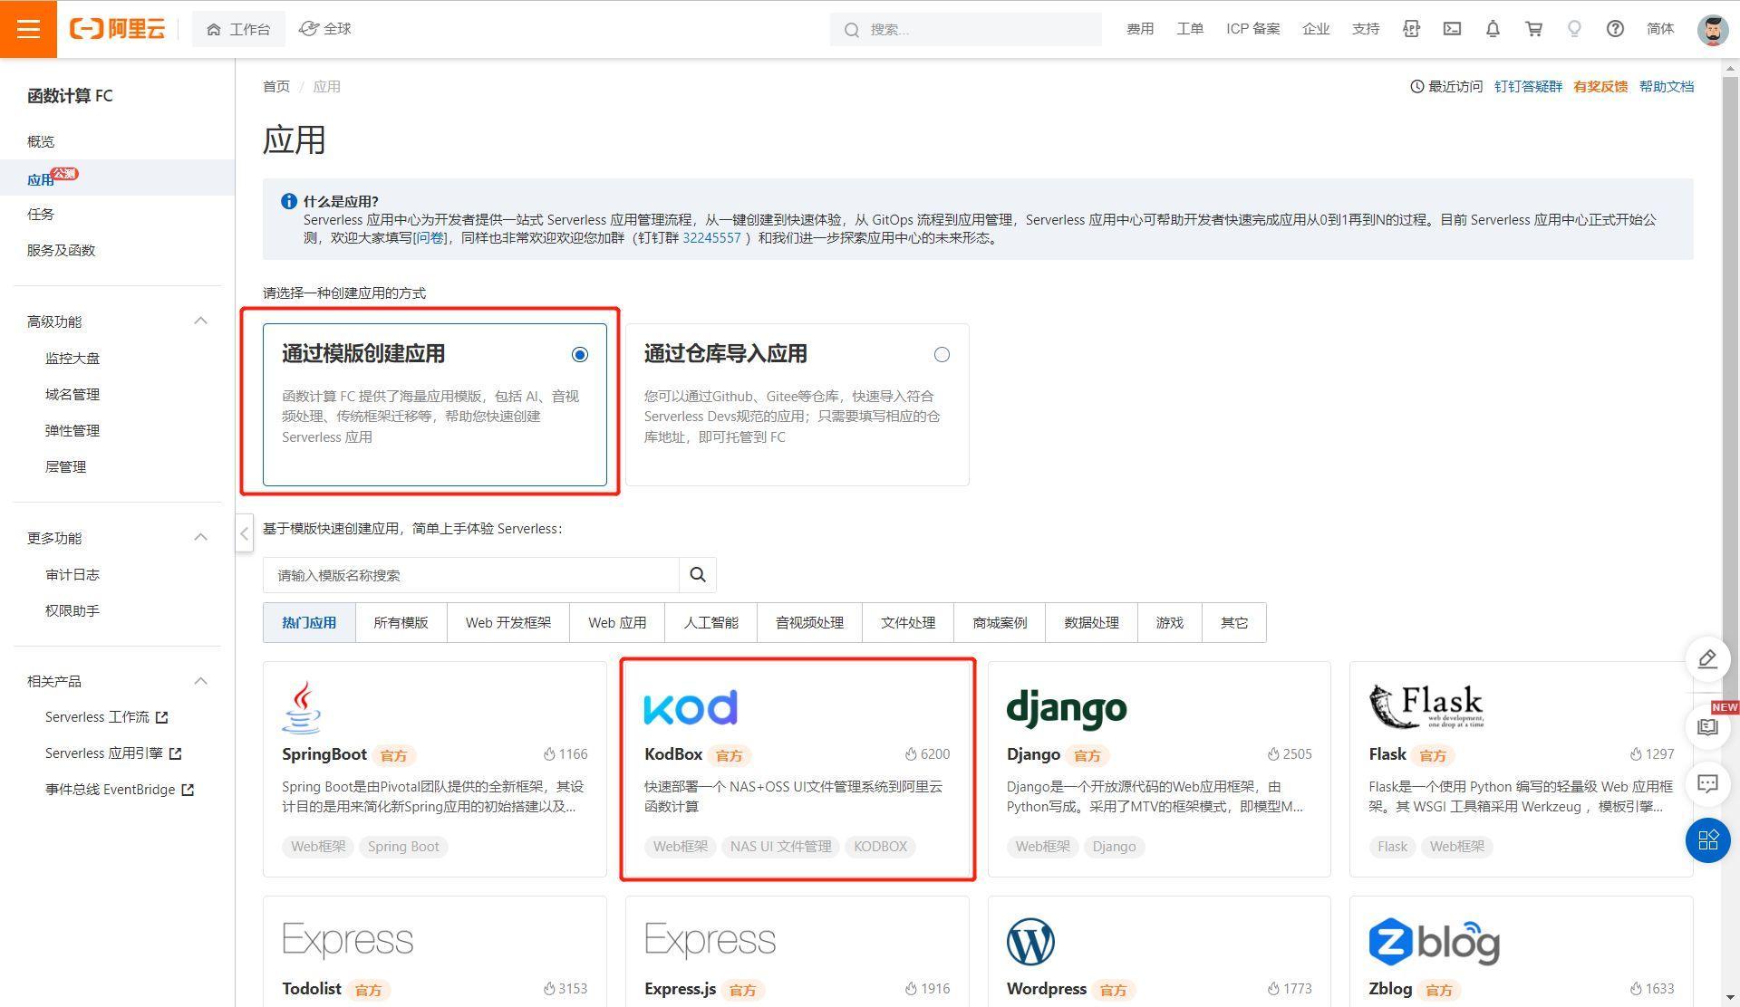Click the 工作台 button
The width and height of the screenshot is (1740, 1007).
pos(238,29)
